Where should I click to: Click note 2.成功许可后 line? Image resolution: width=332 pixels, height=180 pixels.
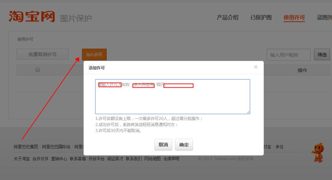[136, 125]
